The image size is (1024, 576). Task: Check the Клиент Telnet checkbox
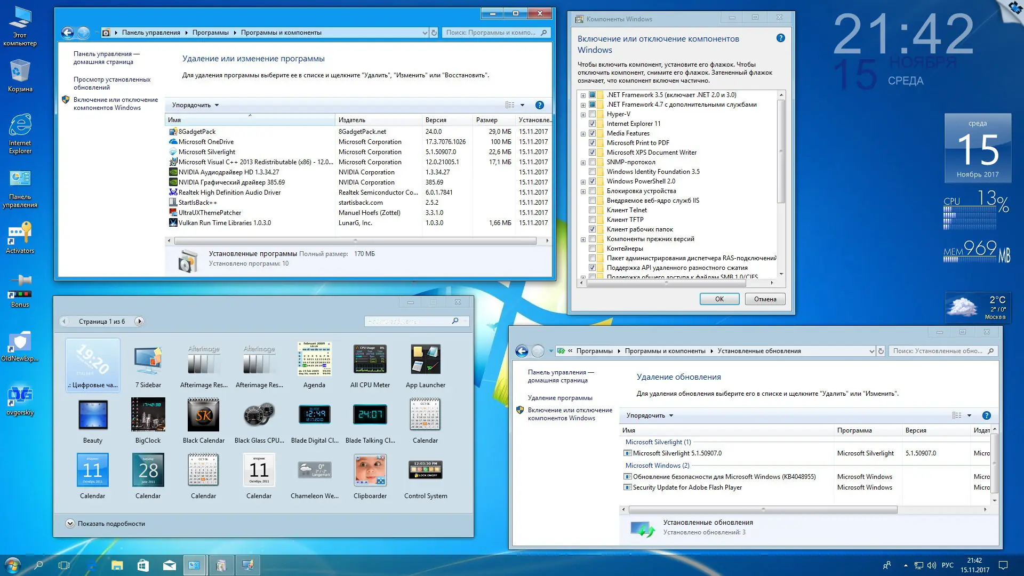tap(592, 210)
